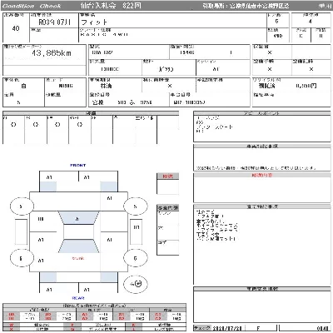Click the REAR label below car diagram
The width and height of the screenshot is (333, 333).
78,298
